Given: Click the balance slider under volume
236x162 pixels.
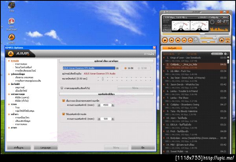Looking at the screenshot, I should coord(208,42).
